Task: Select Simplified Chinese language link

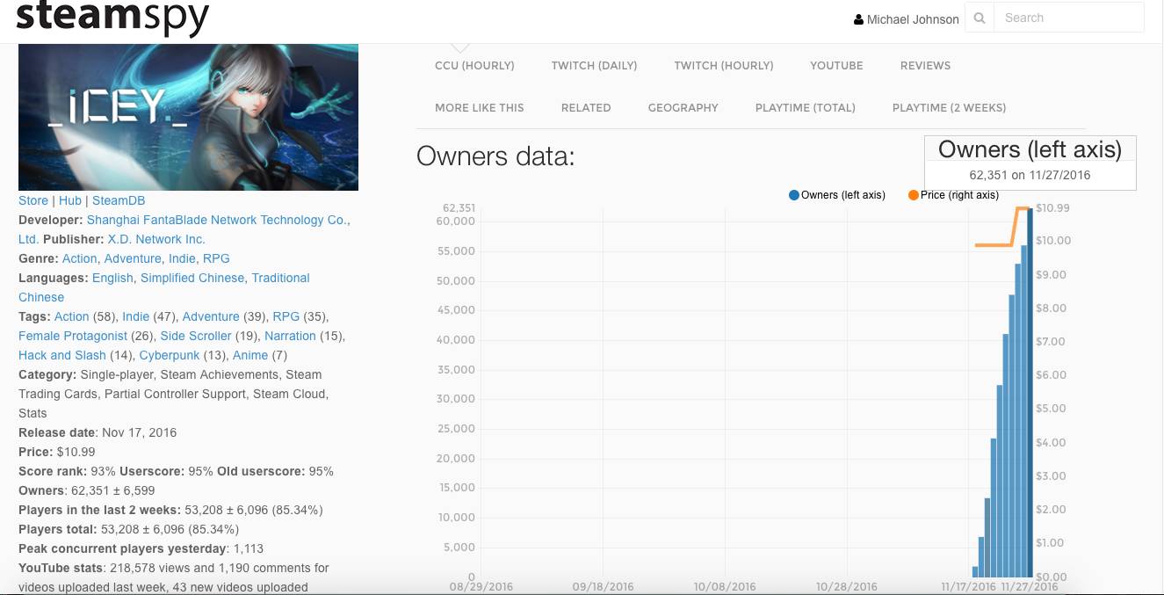Action: (192, 278)
